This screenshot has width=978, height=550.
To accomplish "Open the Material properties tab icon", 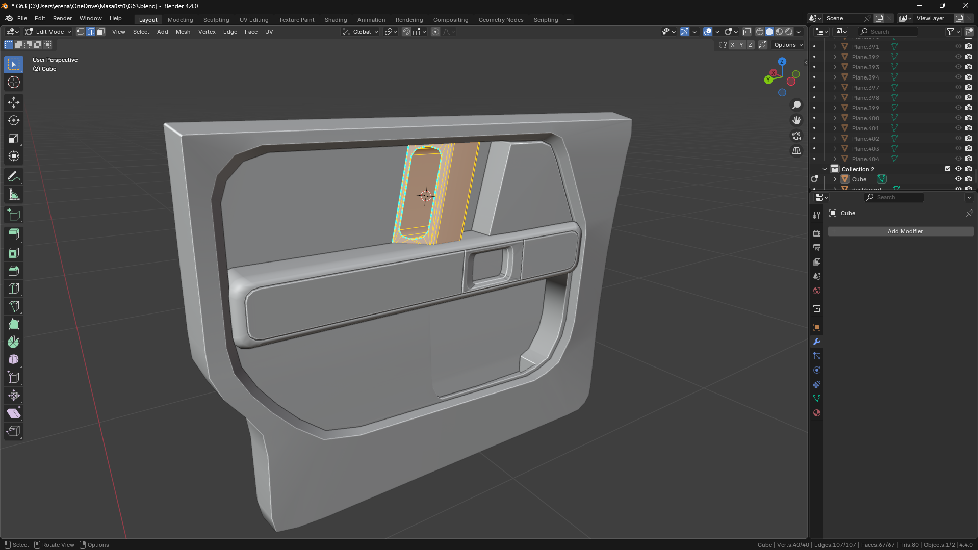I will pyautogui.click(x=817, y=413).
